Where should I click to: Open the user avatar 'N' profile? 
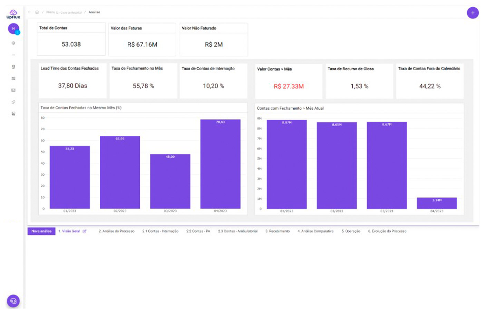[13, 29]
